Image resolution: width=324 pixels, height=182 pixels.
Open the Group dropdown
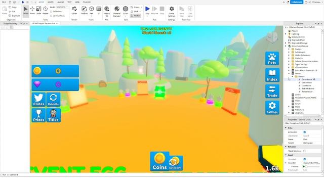click(136, 7)
